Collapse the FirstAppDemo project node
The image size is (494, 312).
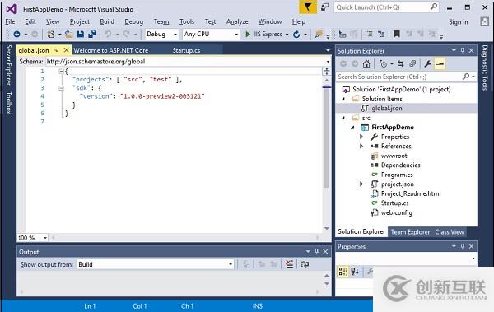coord(352,128)
